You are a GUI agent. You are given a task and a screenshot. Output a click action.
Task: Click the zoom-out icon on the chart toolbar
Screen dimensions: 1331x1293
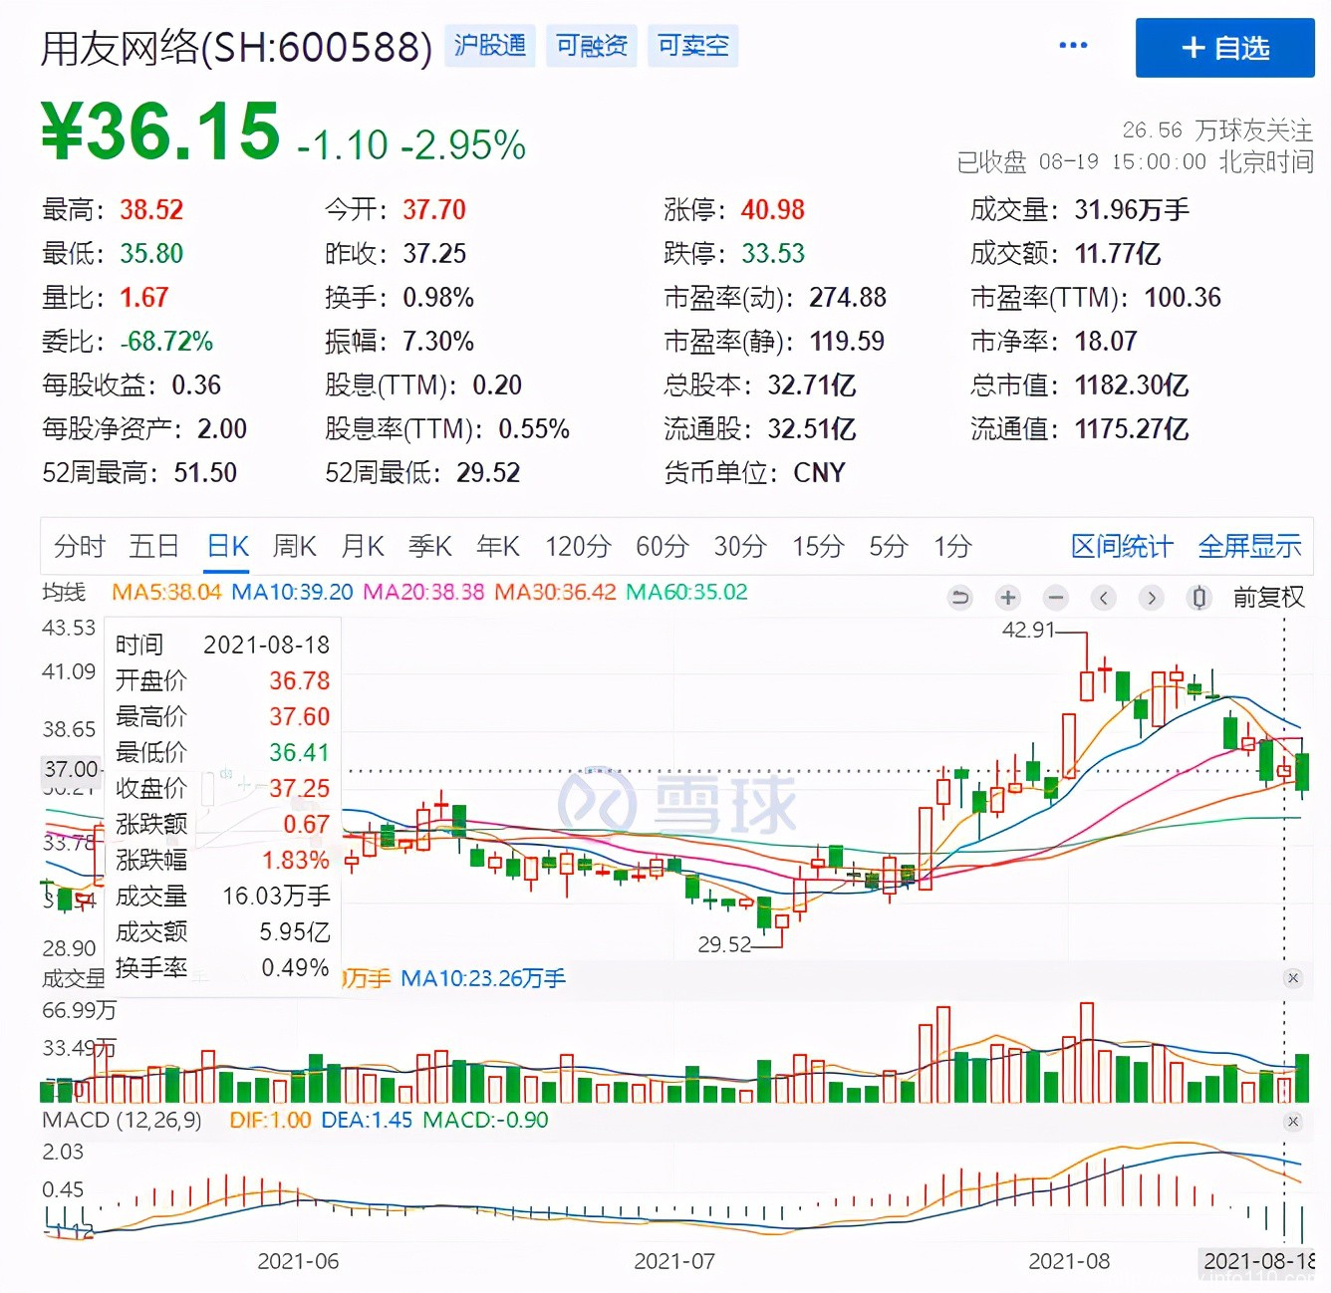point(1055,598)
